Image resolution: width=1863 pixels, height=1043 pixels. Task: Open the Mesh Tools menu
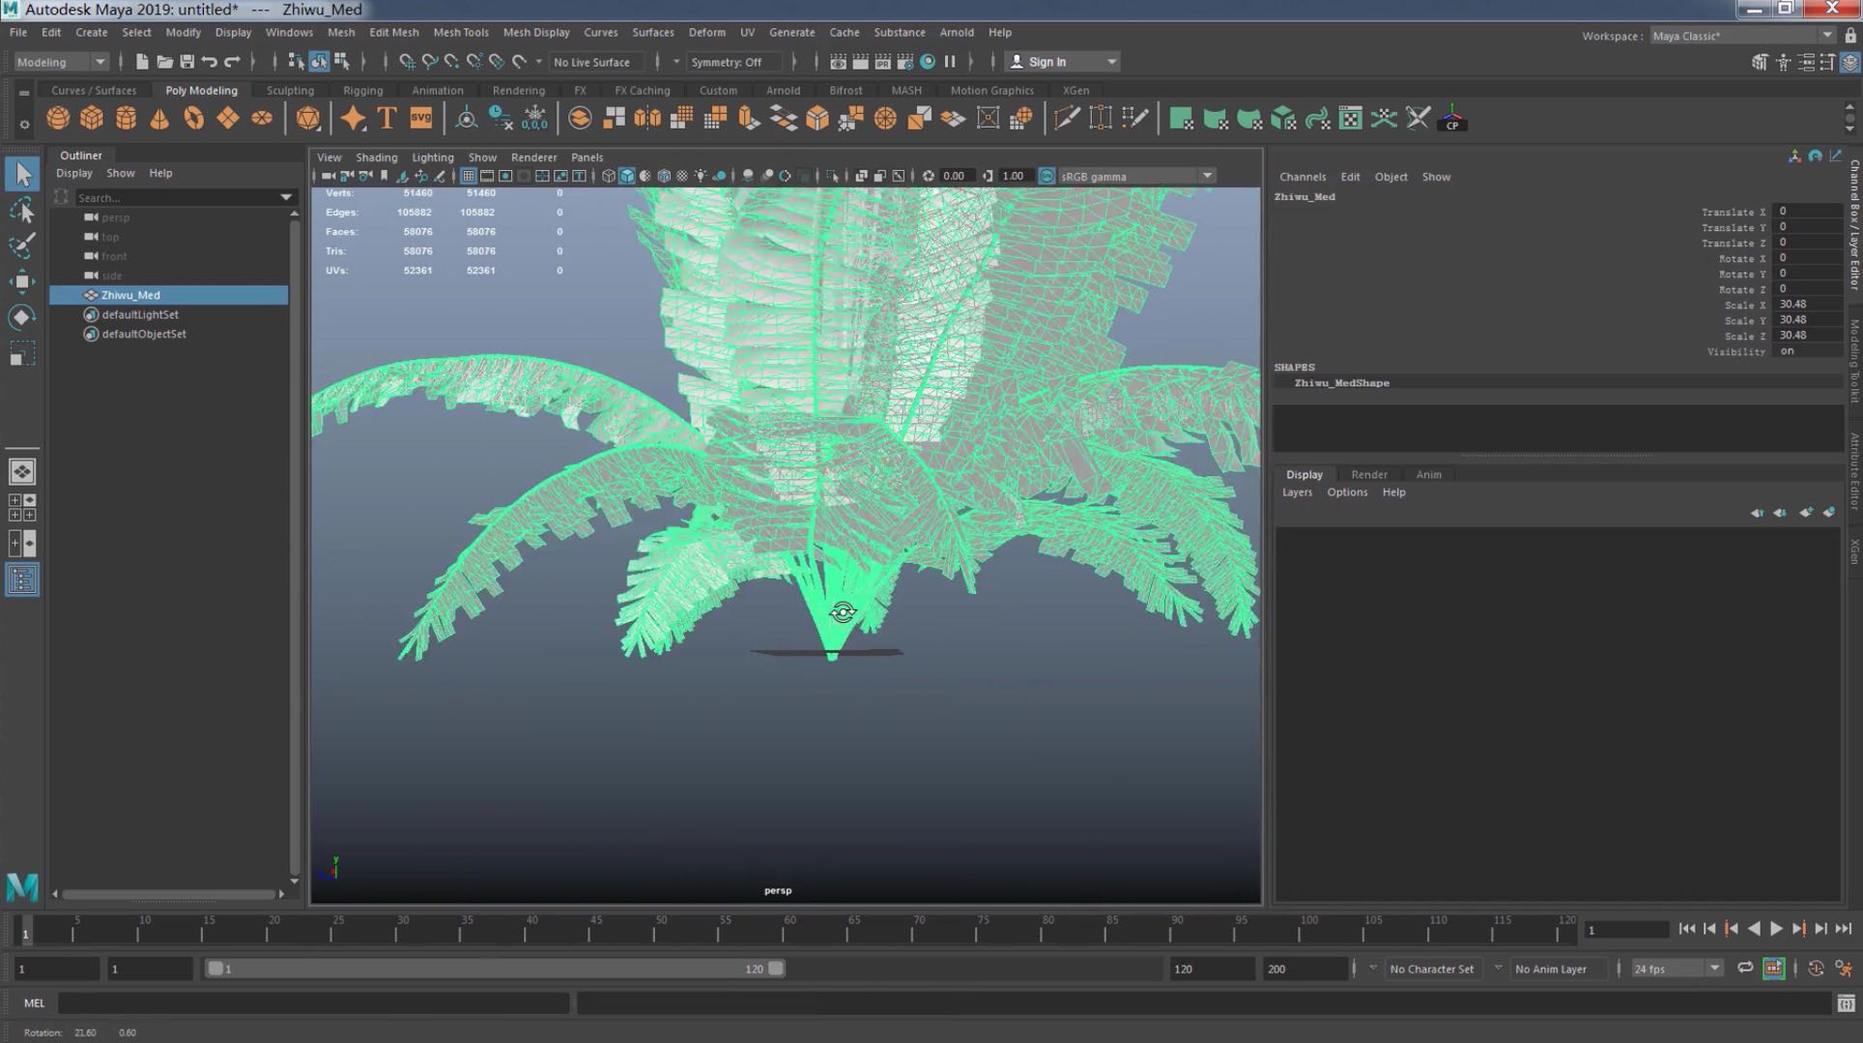tap(460, 32)
